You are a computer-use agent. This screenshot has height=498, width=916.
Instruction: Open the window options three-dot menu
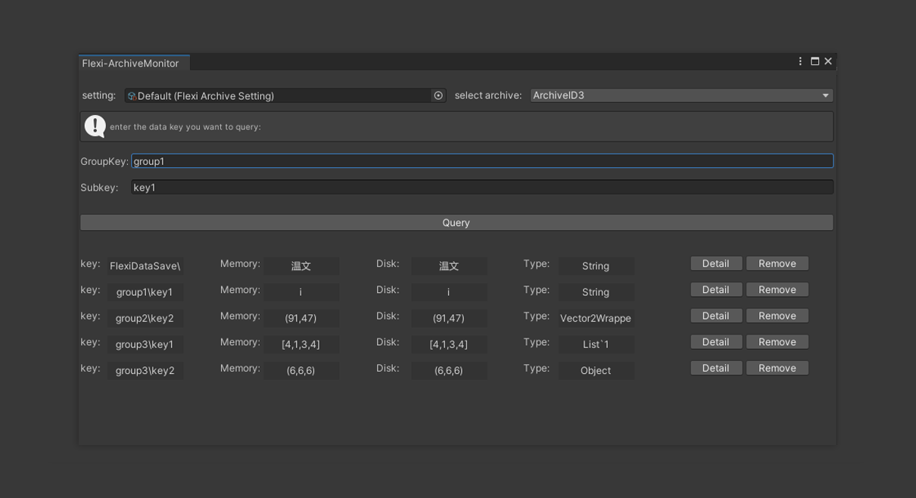(799, 61)
